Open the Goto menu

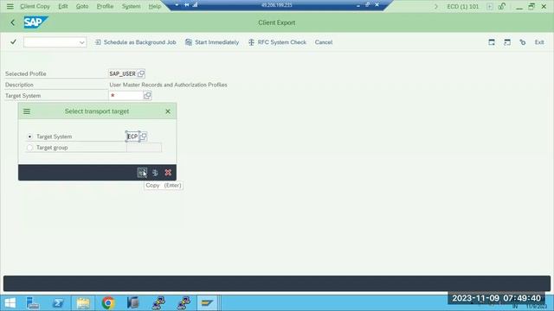tap(82, 6)
